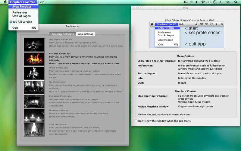
Task: Click the Elegant Fireplace title text
Action: pyautogui.click(x=61, y=96)
